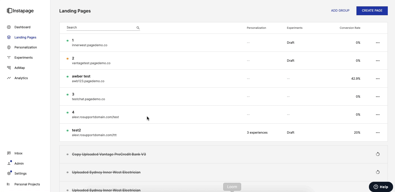Open AdMap in the sidebar
Viewport: 395px width, 192px height.
[x=20, y=68]
